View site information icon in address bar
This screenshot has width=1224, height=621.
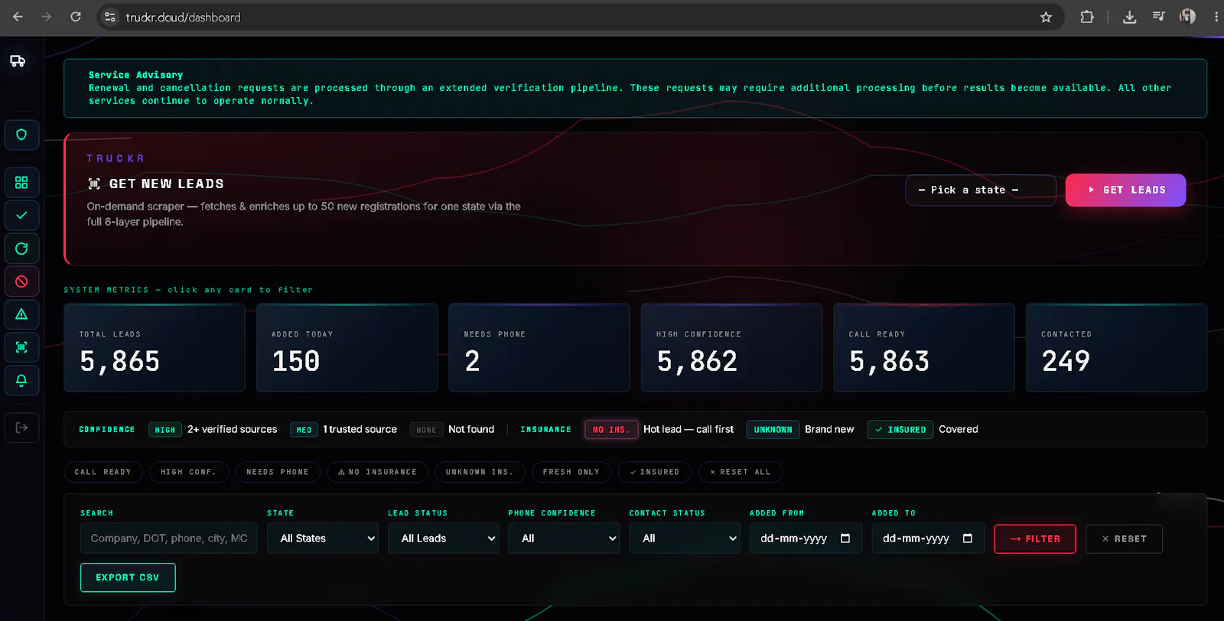pyautogui.click(x=110, y=17)
